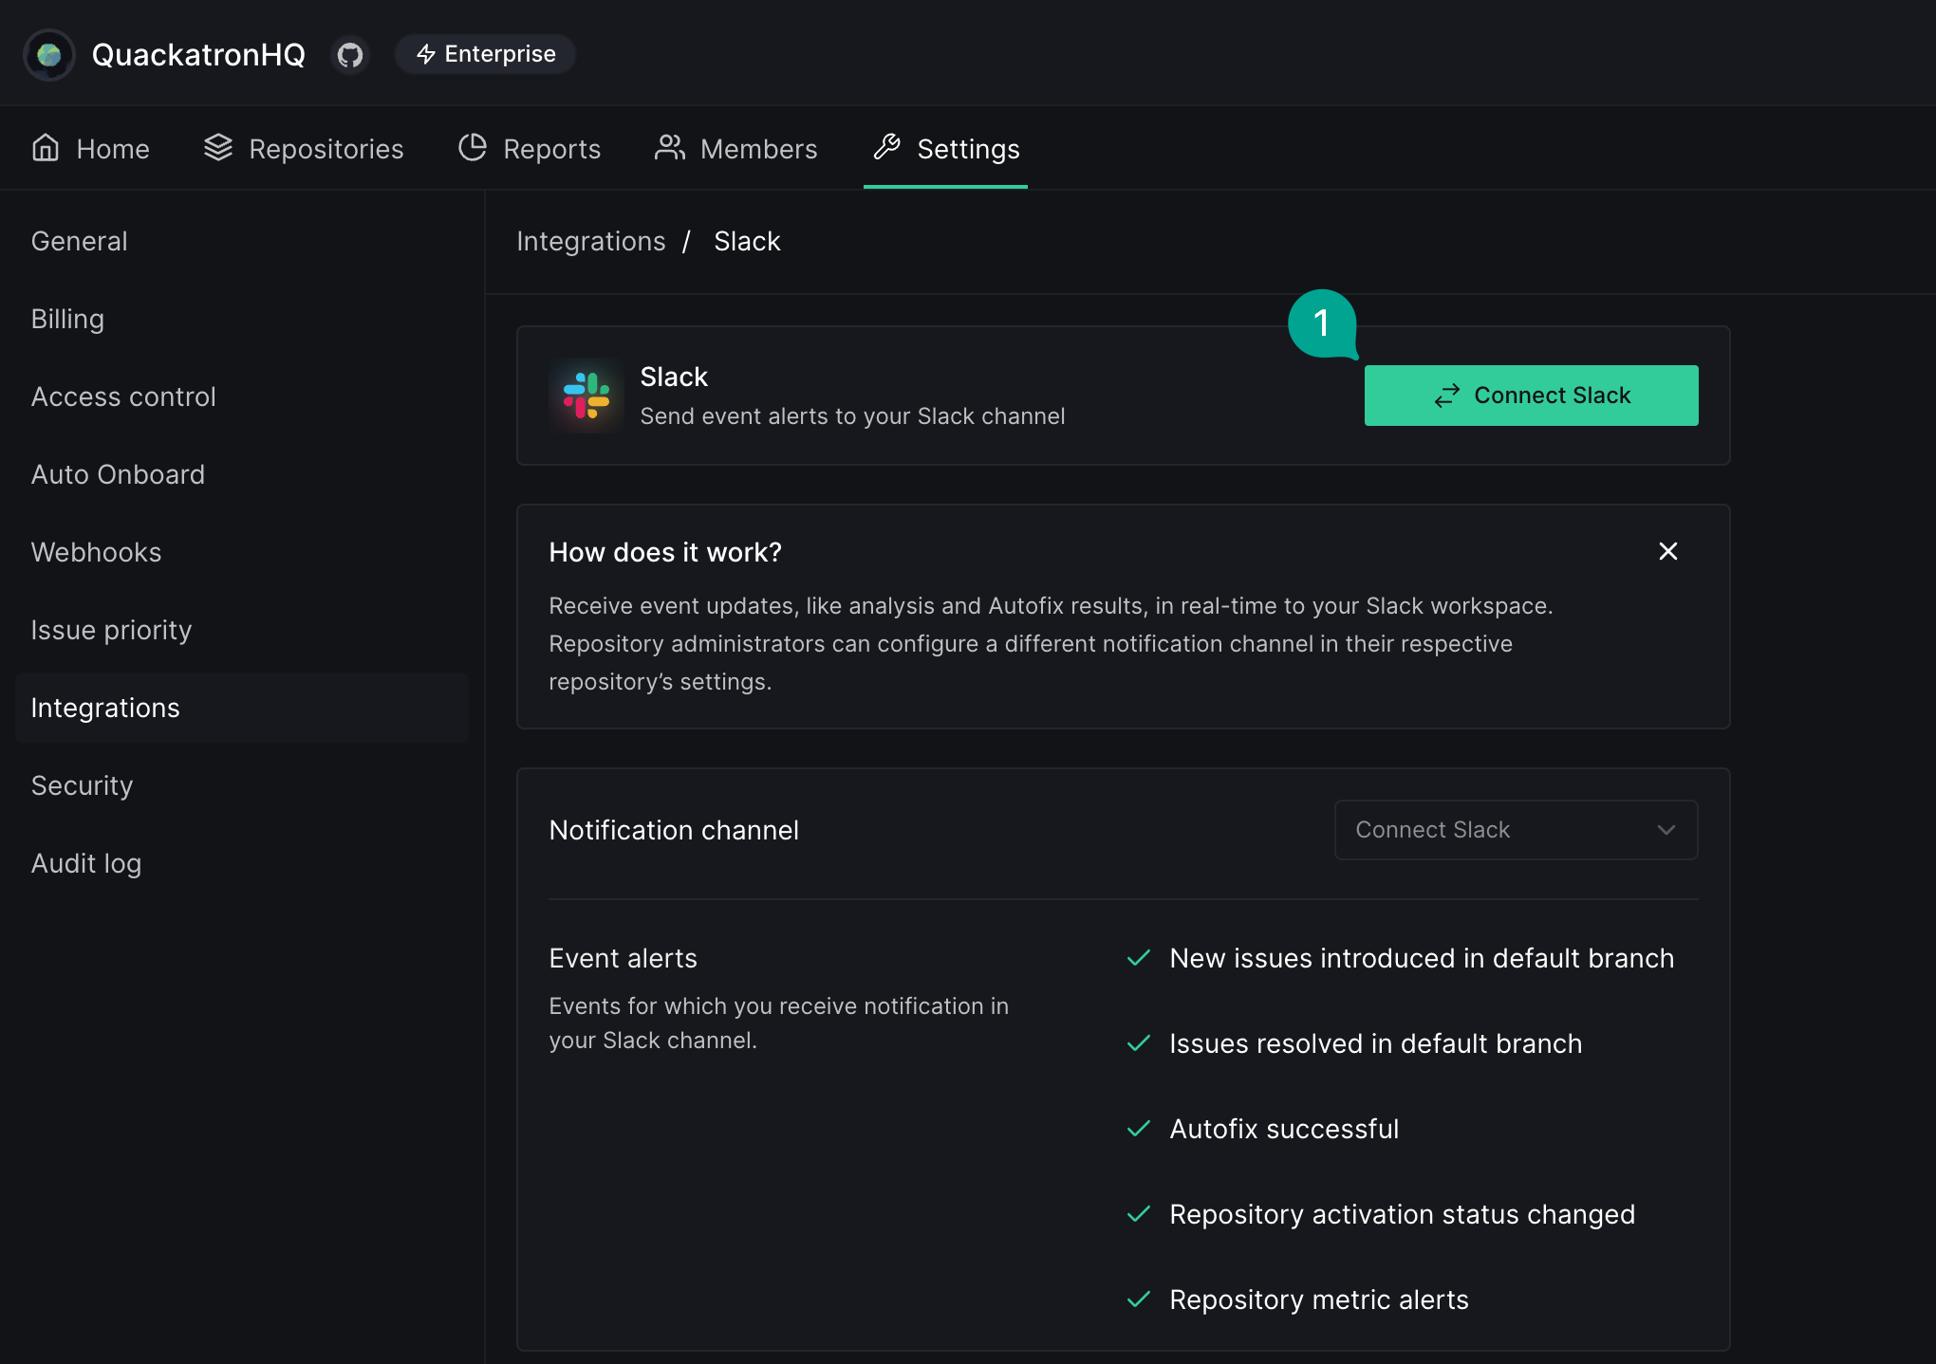Click the Members people icon
The width and height of the screenshot is (1936, 1364).
(670, 148)
